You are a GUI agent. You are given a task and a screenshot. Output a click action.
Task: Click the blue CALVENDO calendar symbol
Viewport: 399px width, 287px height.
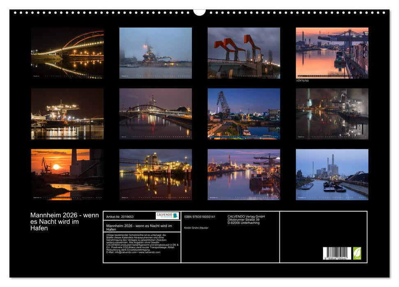[x=175, y=216]
